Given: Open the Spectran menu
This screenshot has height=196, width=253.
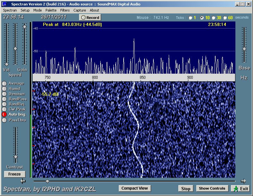Looking at the screenshot, I should tap(10, 10).
